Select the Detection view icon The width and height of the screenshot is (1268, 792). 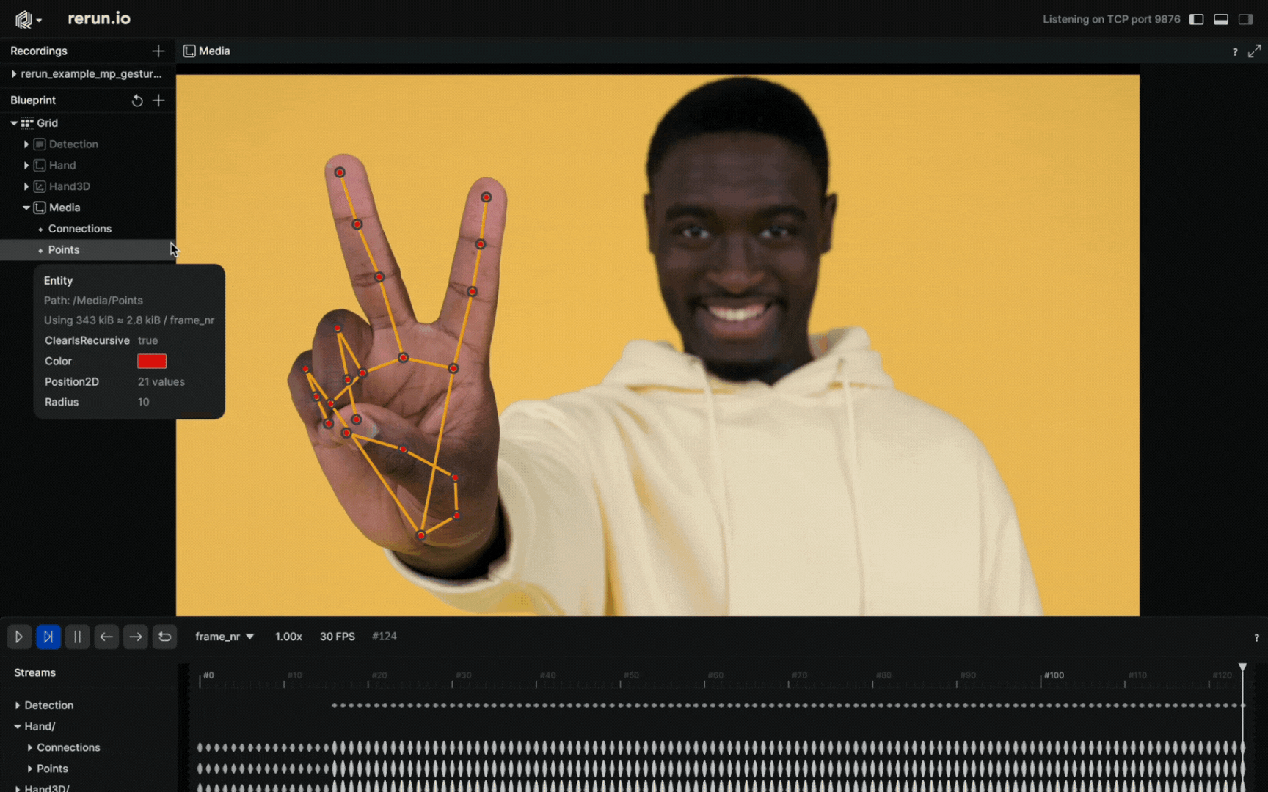pyautogui.click(x=40, y=144)
